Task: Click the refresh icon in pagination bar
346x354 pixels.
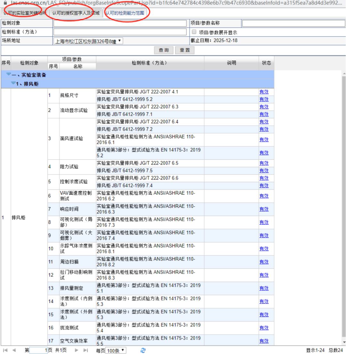Action: tap(143, 350)
